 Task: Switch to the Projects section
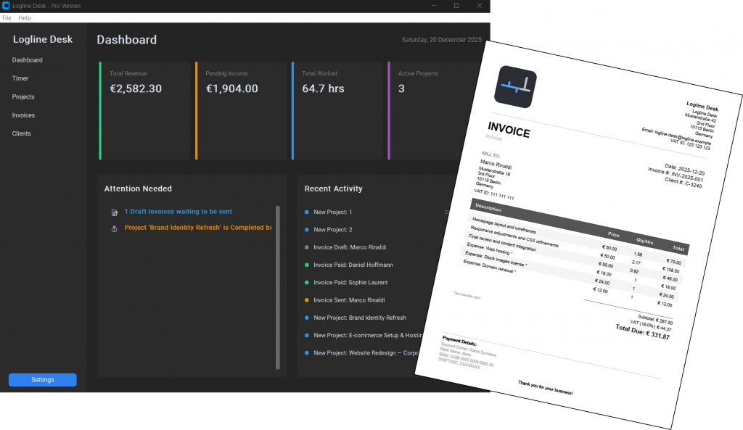(23, 97)
